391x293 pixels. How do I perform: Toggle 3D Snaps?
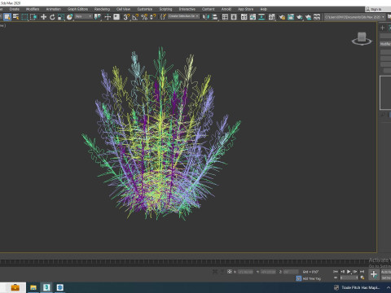126,17
